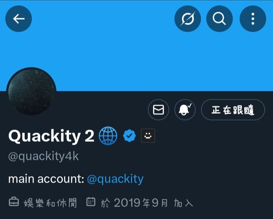Screen dimensions: 273x219
Task: Open the @quackity main account link
Action: (115, 179)
